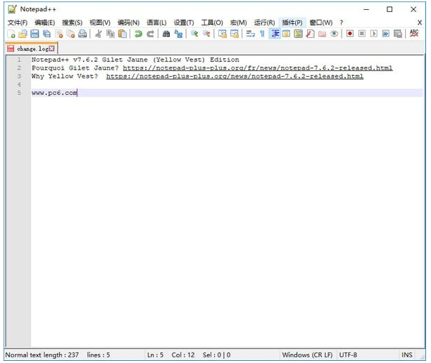Open Find with the binoculars icon
This screenshot has width=431, height=363.
pos(166,34)
